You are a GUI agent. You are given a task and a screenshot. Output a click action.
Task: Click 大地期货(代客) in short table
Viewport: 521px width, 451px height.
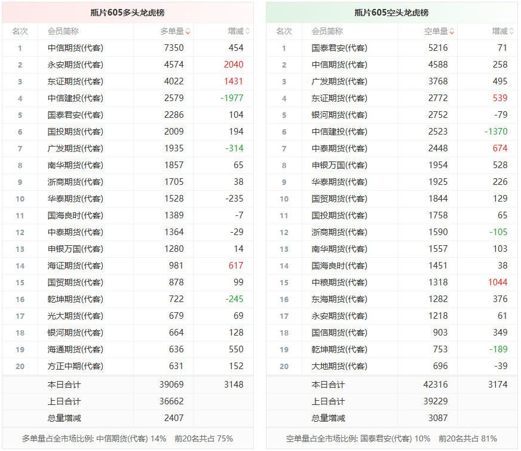pos(339,366)
